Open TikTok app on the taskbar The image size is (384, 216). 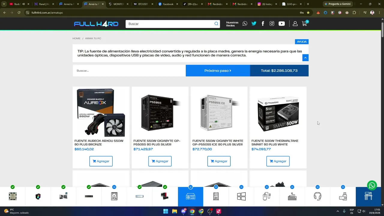tap(219, 211)
